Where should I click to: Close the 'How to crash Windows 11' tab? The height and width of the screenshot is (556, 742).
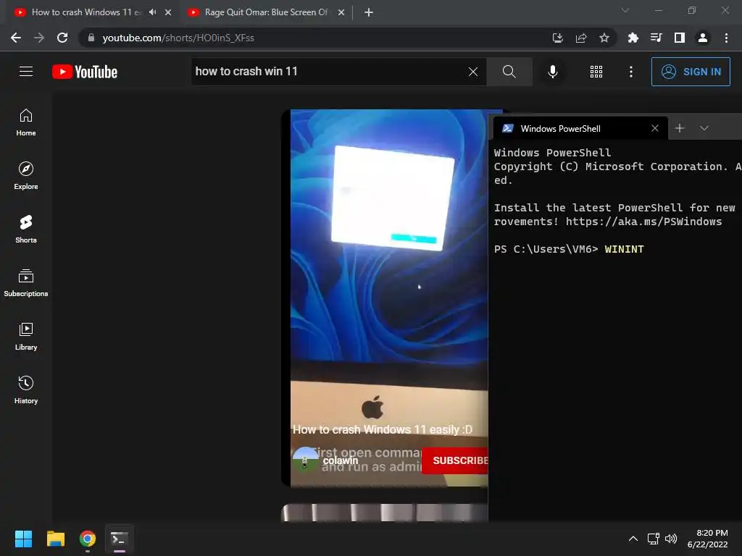coord(168,13)
